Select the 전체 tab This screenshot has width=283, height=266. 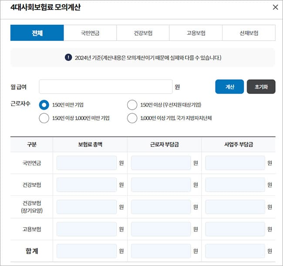(x=37, y=33)
